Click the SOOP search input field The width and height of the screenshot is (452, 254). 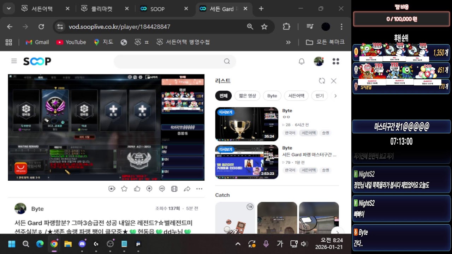tap(169, 61)
